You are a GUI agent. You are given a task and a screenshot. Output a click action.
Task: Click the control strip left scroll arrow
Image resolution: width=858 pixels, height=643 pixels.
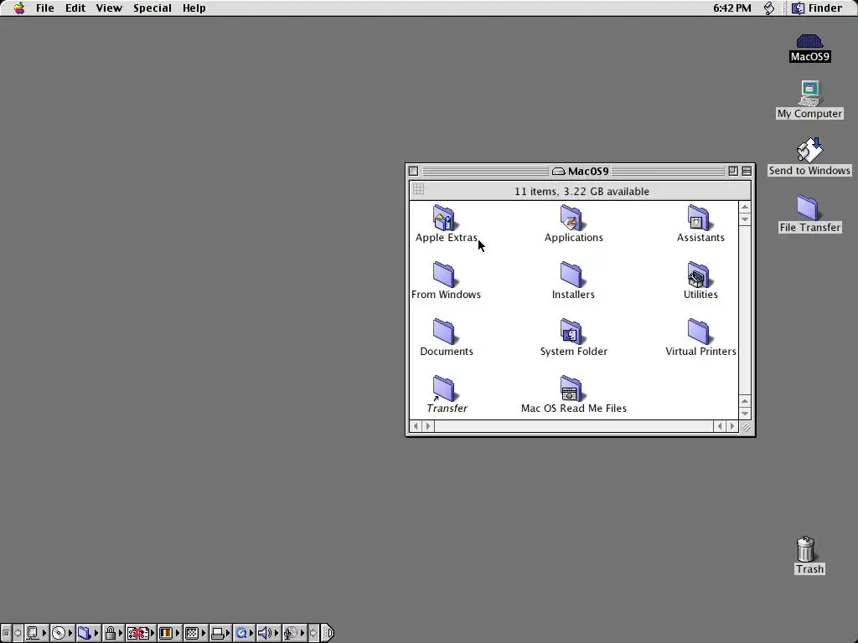[x=18, y=633]
